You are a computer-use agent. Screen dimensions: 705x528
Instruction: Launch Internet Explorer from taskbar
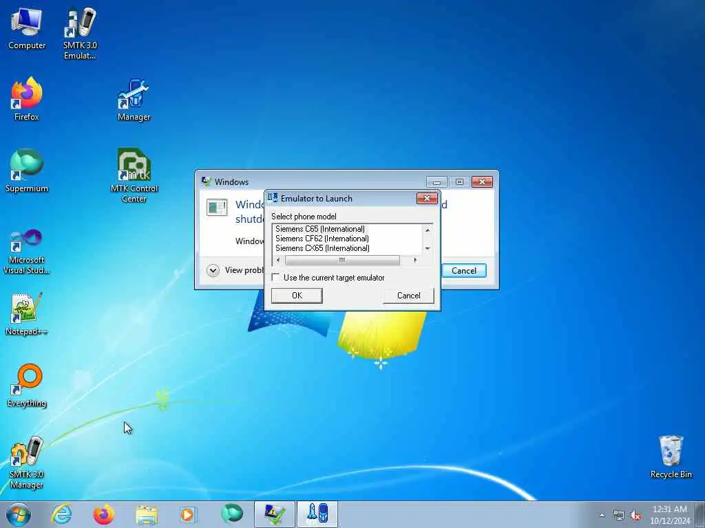61,514
